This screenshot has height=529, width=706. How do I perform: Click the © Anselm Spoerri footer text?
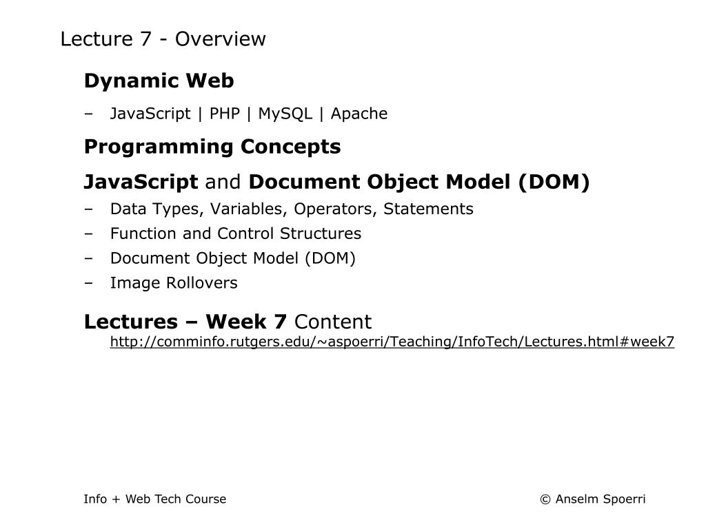pos(592,499)
